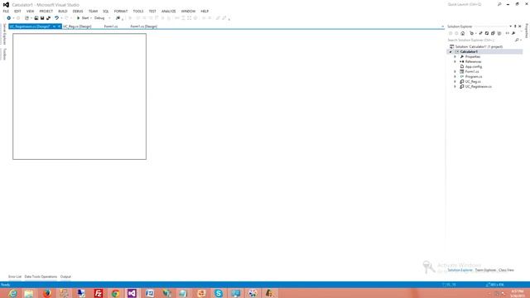Open the Output panel tab

65,276
